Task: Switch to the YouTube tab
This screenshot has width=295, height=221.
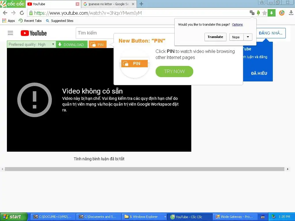Action: (x=51, y=4)
